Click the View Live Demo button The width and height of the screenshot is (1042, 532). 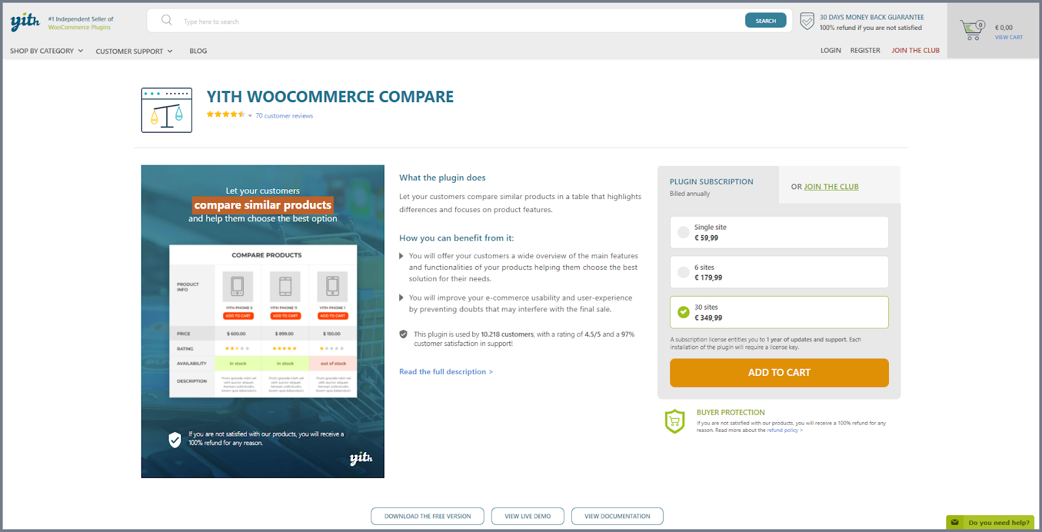(528, 516)
